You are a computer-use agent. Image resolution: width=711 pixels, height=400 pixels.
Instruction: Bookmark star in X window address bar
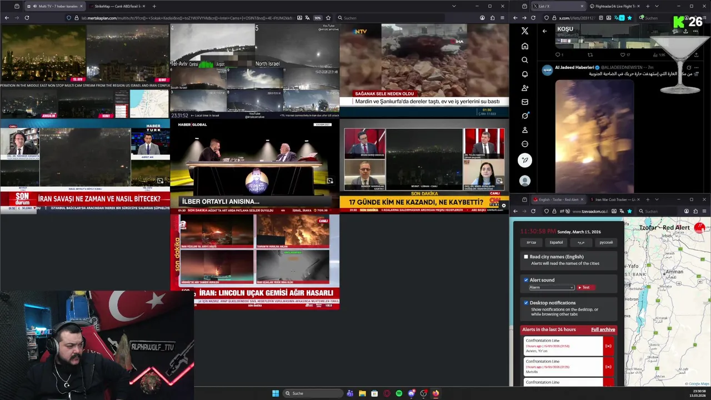[x=629, y=18]
